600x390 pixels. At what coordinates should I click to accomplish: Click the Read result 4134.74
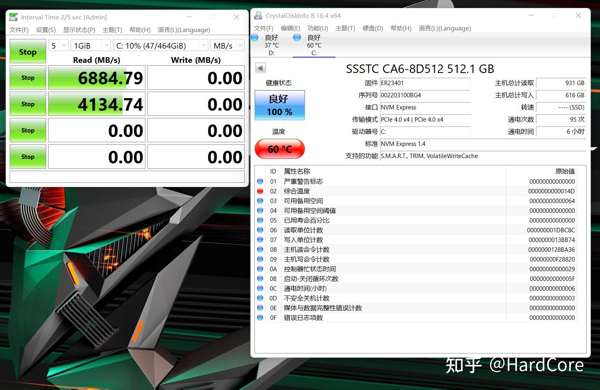pyautogui.click(x=97, y=104)
